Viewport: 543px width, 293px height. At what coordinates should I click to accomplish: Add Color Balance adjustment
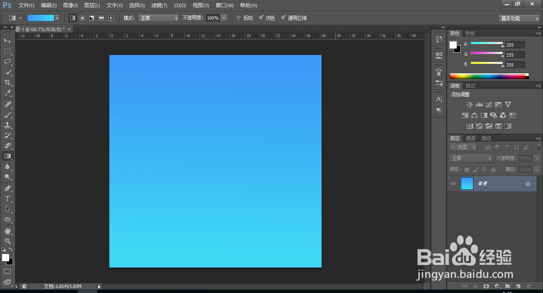pyautogui.click(x=474, y=115)
